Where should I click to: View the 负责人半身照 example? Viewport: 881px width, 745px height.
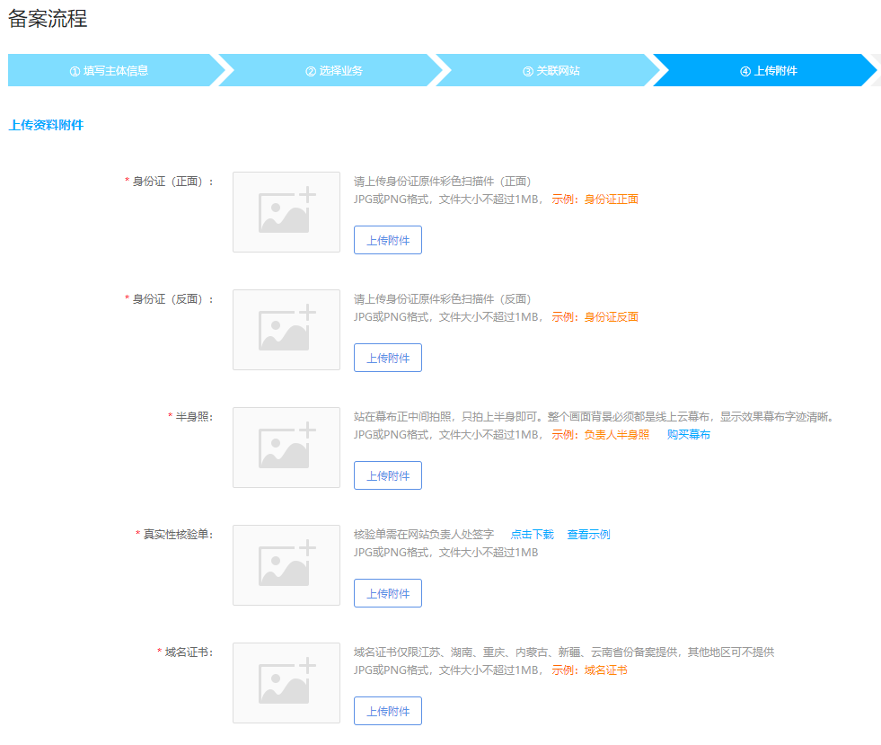pos(616,435)
